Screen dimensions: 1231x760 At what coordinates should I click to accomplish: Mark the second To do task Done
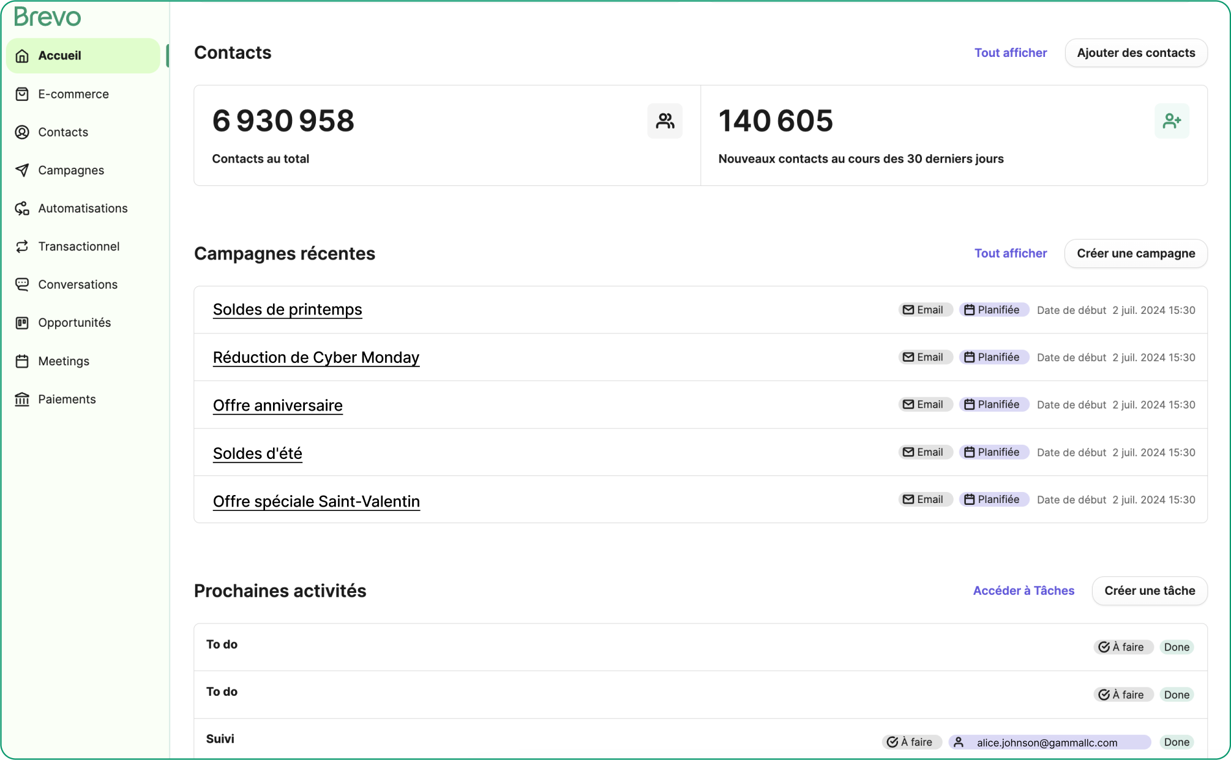click(x=1176, y=695)
